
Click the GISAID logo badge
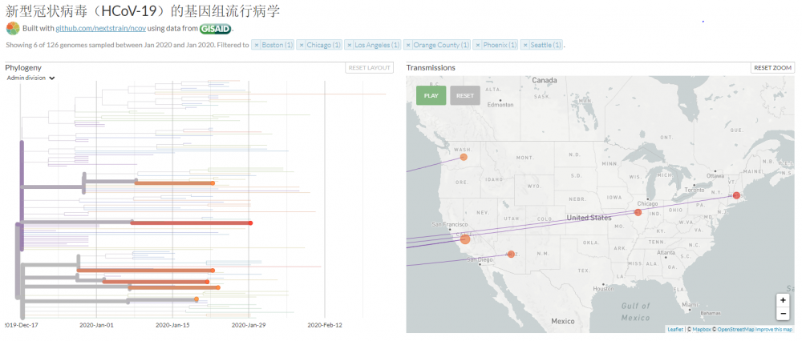point(215,29)
